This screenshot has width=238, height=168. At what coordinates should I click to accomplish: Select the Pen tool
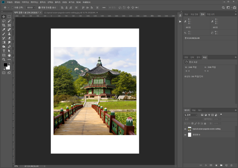click(9, 47)
